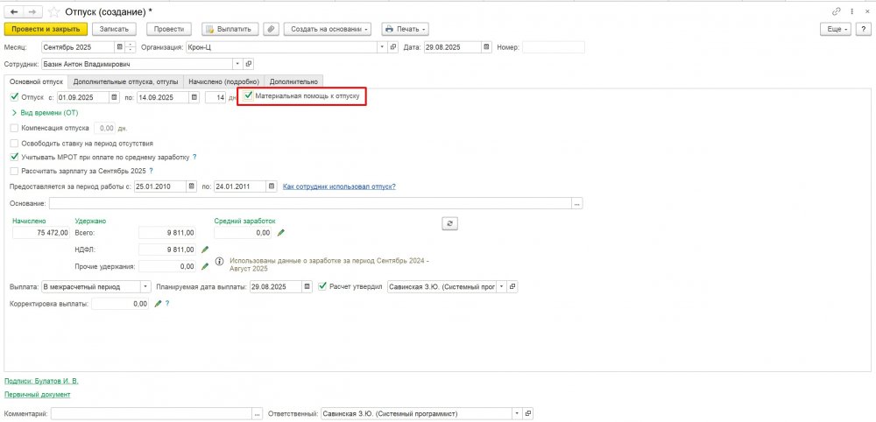The image size is (876, 422).
Task: Click the favorites star next to the title
Action: [x=55, y=11]
